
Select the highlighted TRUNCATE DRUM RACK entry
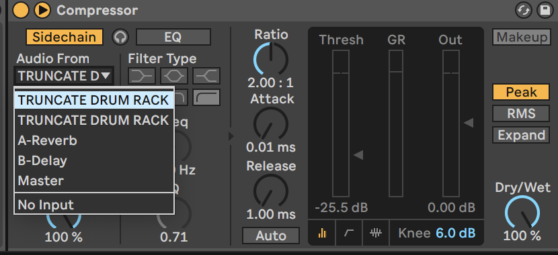coord(94,100)
